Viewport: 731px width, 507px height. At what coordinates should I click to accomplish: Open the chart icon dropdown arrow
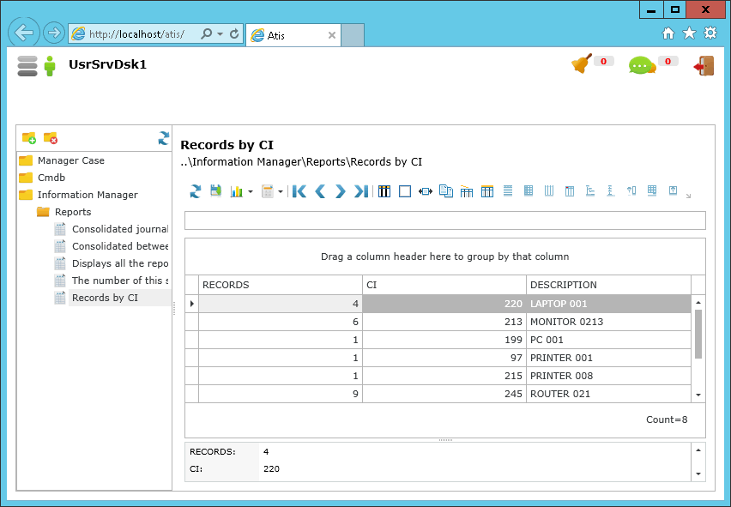(x=251, y=191)
